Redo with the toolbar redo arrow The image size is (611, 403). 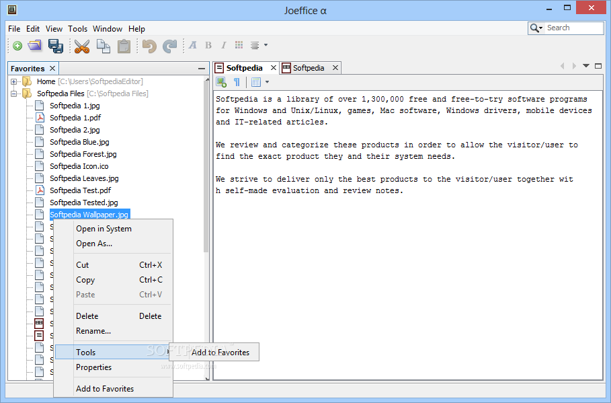tap(170, 46)
